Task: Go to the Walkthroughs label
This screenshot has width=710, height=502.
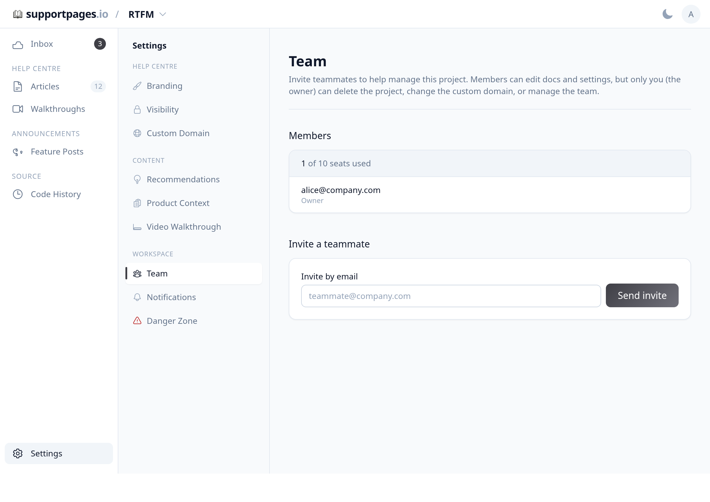Action: [x=58, y=109]
